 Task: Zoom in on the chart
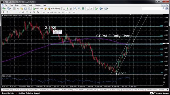[x=75, y=8]
